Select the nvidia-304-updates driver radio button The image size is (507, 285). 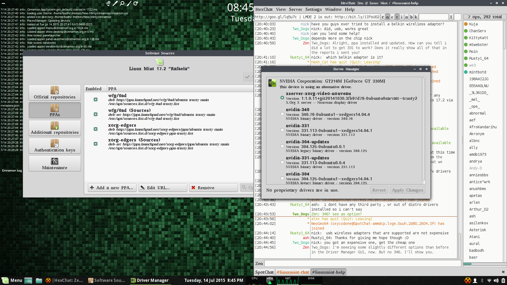point(282,146)
